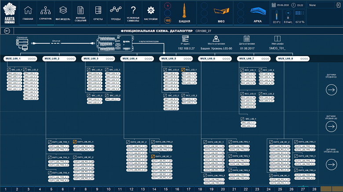Click the thermometer temperature icon showing 22.0°c
This screenshot has height=192, width=343.
pos(277,15)
